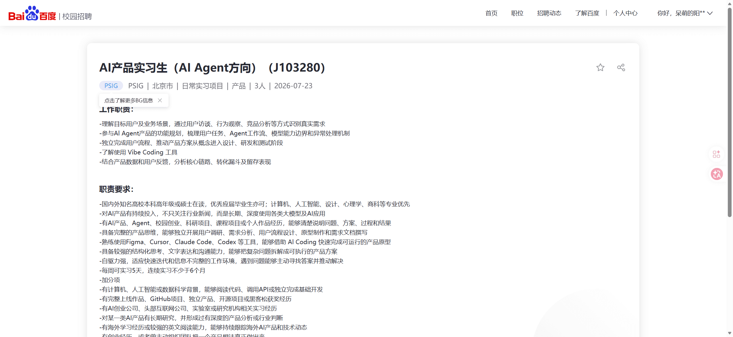Click the scrollbar down arrow
The image size is (733, 337).
(730, 333)
